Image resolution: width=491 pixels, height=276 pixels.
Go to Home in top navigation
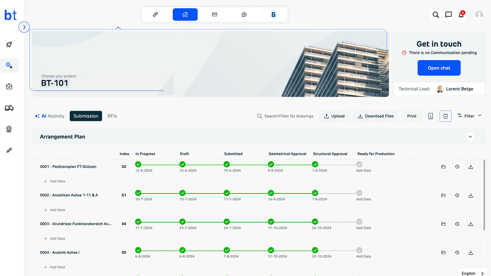pyautogui.click(x=185, y=15)
